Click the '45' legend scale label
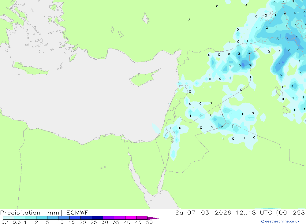This screenshot has width=306, height=224. click(x=138, y=222)
